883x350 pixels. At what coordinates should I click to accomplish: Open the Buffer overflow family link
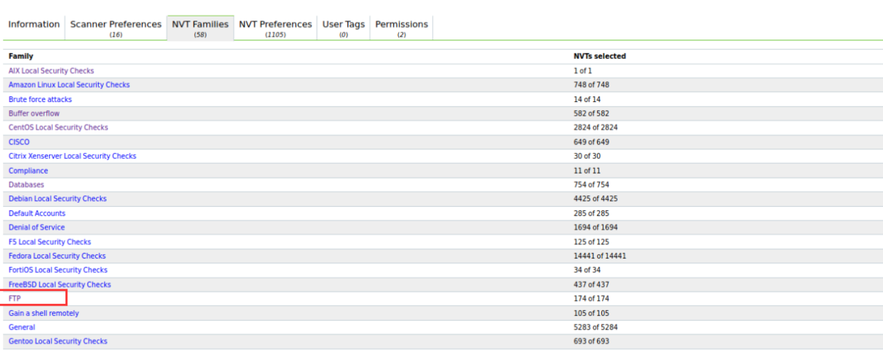point(34,113)
